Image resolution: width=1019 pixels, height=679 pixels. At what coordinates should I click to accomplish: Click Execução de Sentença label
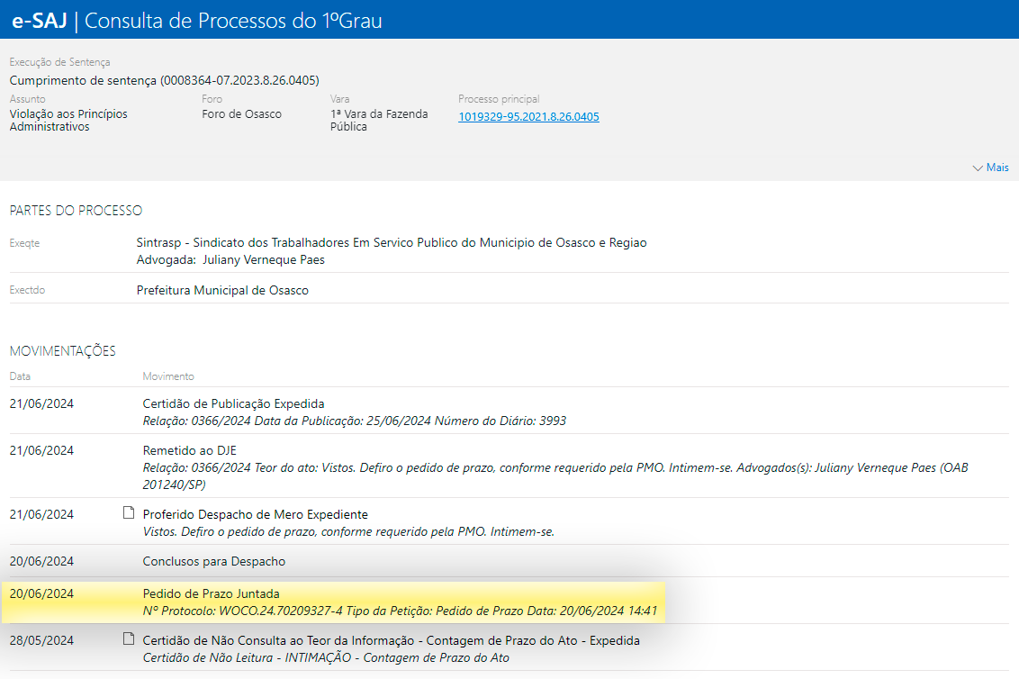(59, 62)
